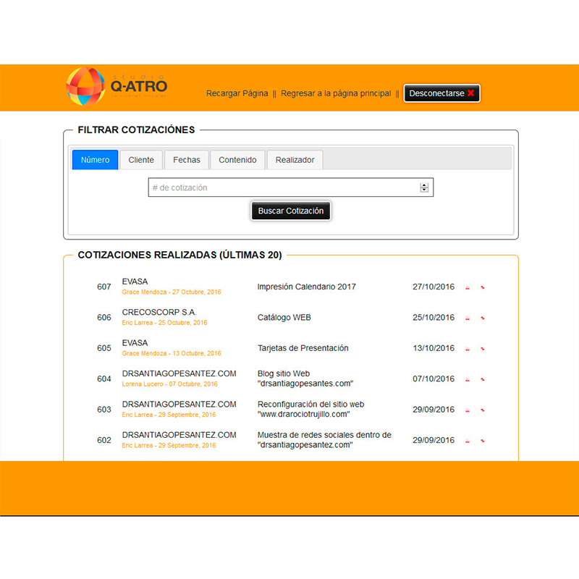Switch to the Contenido tab
Screen dimensions: 579x579
pos(237,160)
